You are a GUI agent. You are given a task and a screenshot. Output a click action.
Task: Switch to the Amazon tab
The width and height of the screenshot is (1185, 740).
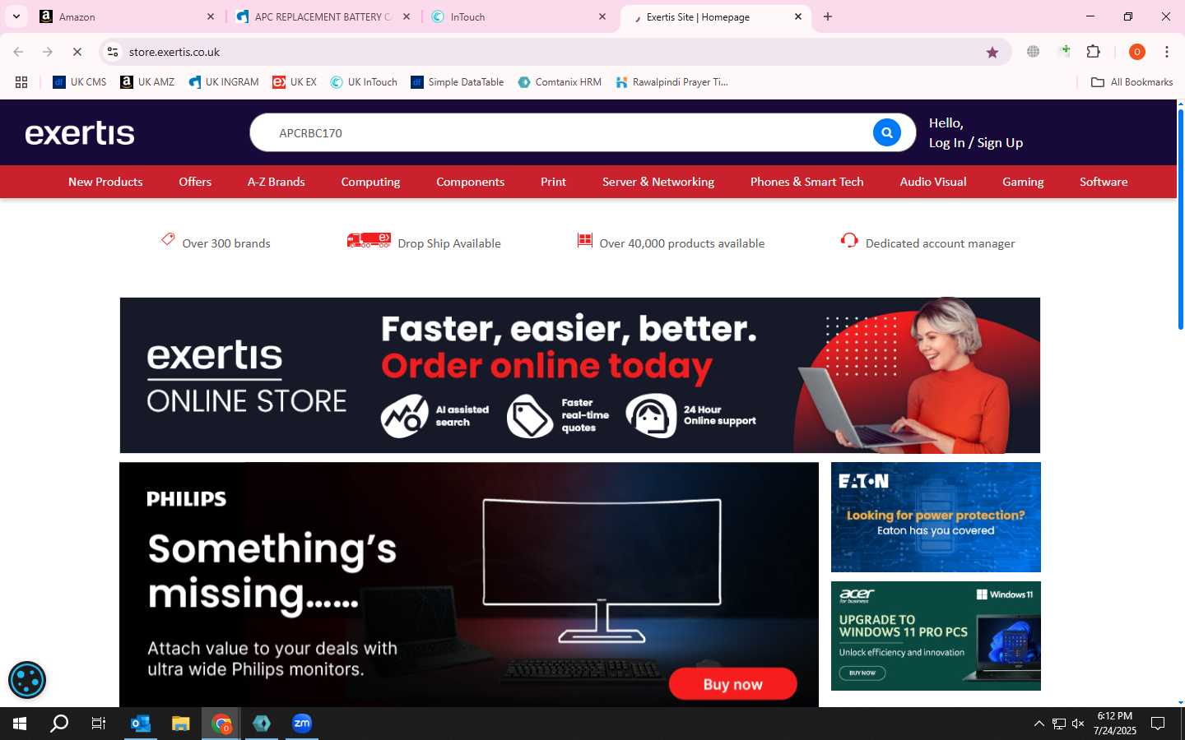click(x=128, y=16)
